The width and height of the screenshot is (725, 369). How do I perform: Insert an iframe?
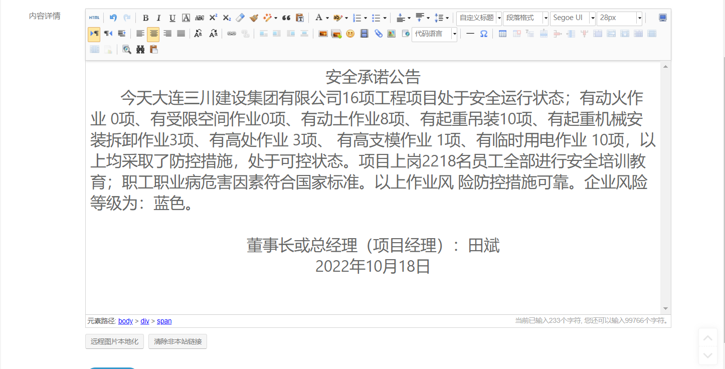point(406,34)
